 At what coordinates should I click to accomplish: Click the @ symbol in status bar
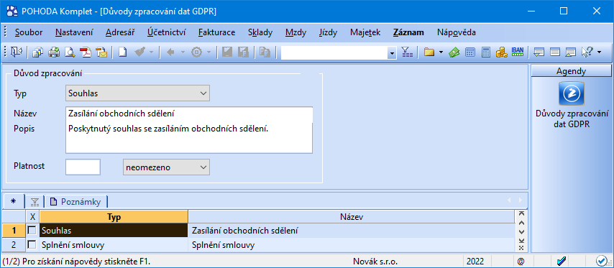(x=521, y=261)
